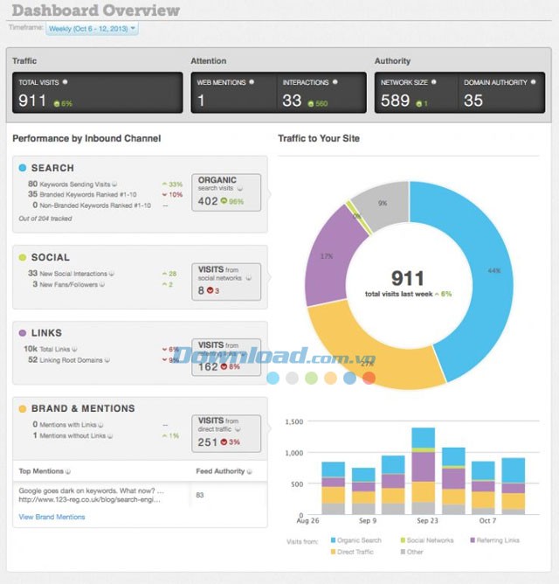Select the ORGANIC search visits box
This screenshot has width=559, height=584.
tap(225, 191)
